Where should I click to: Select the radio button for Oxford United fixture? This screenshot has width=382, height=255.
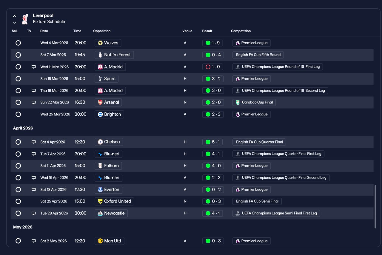coord(18,201)
